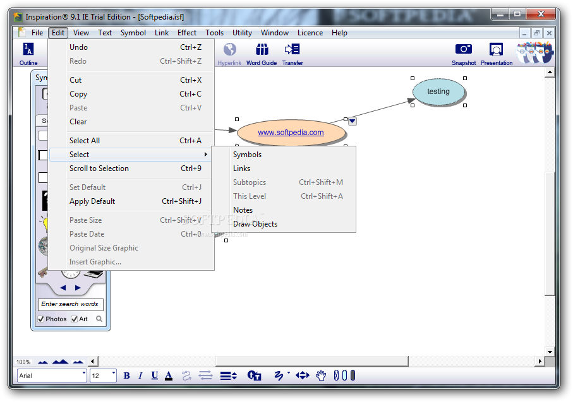
Task: Open the Arial font dropdown
Action: point(83,373)
